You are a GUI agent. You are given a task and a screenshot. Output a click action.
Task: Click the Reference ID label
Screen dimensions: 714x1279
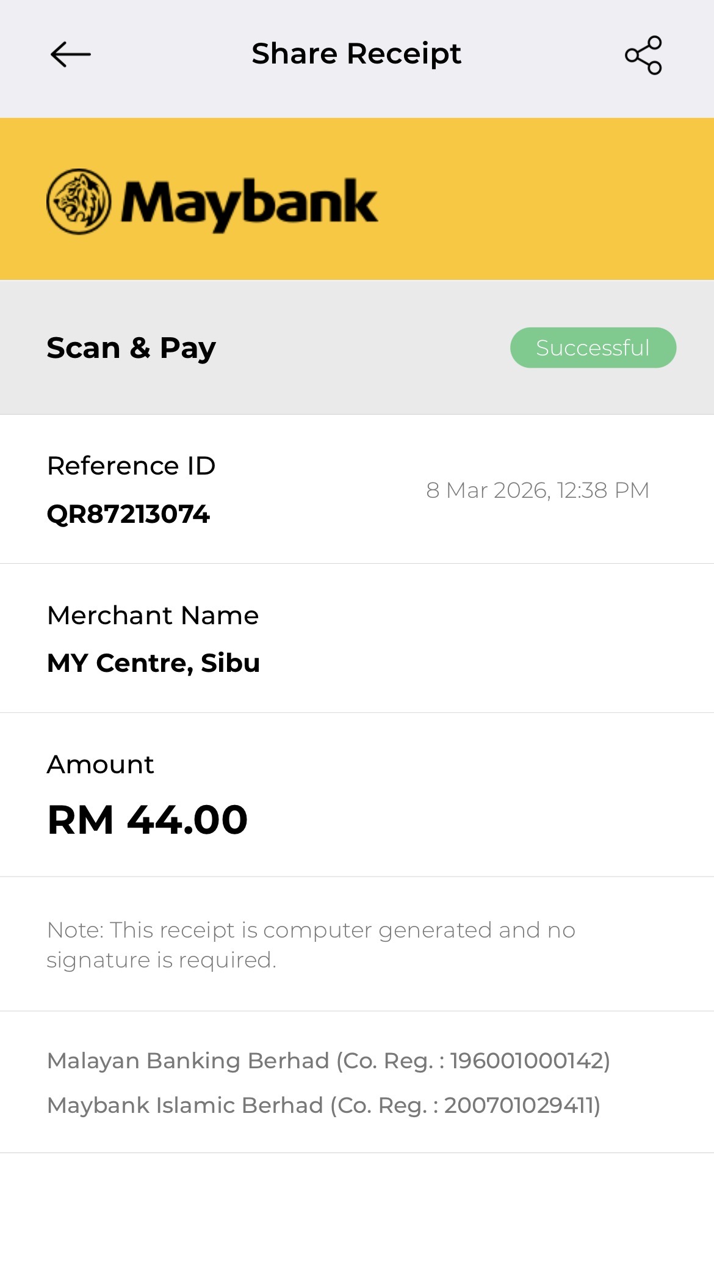[131, 466]
